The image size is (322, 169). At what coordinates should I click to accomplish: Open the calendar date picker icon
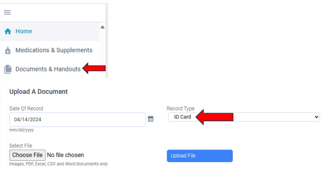151,119
